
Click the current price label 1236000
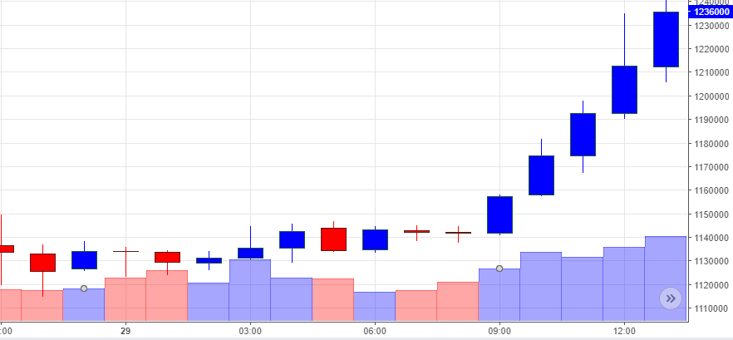click(x=711, y=12)
